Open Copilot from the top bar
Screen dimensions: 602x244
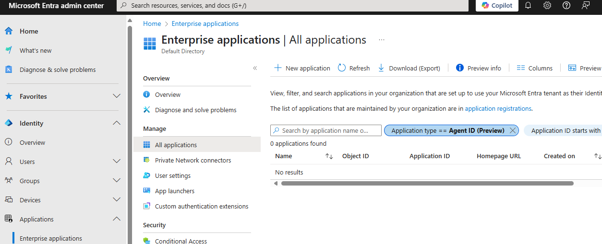pyautogui.click(x=497, y=6)
